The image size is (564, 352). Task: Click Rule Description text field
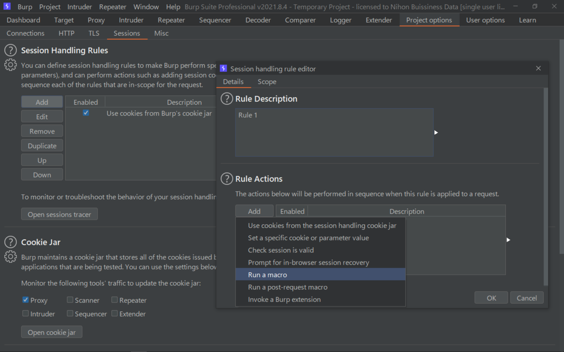[334, 132]
